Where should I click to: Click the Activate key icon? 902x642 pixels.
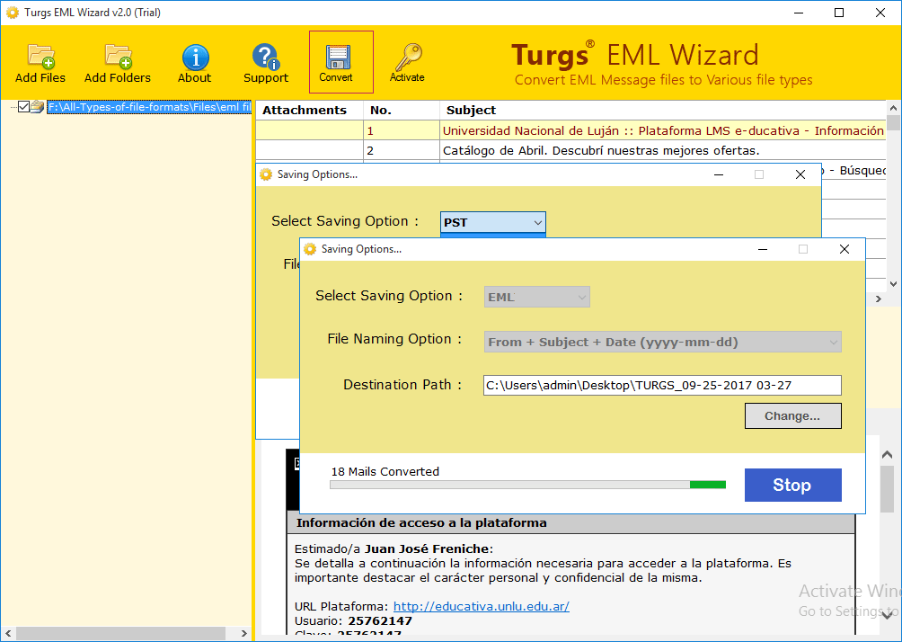coord(408,57)
